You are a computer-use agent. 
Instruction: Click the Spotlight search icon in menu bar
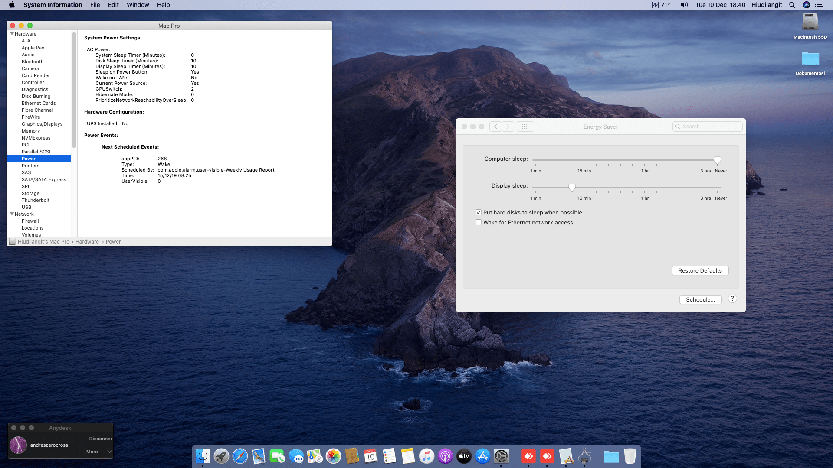792,5
